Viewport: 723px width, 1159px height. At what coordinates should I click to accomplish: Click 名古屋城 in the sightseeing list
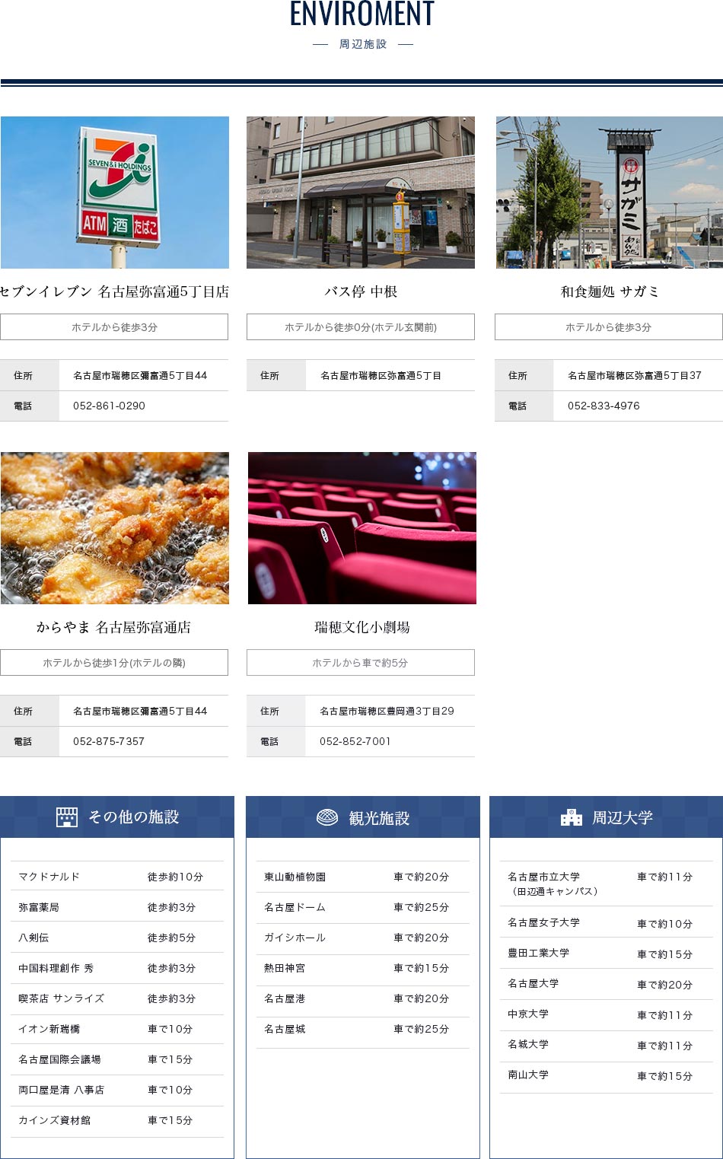(285, 1029)
